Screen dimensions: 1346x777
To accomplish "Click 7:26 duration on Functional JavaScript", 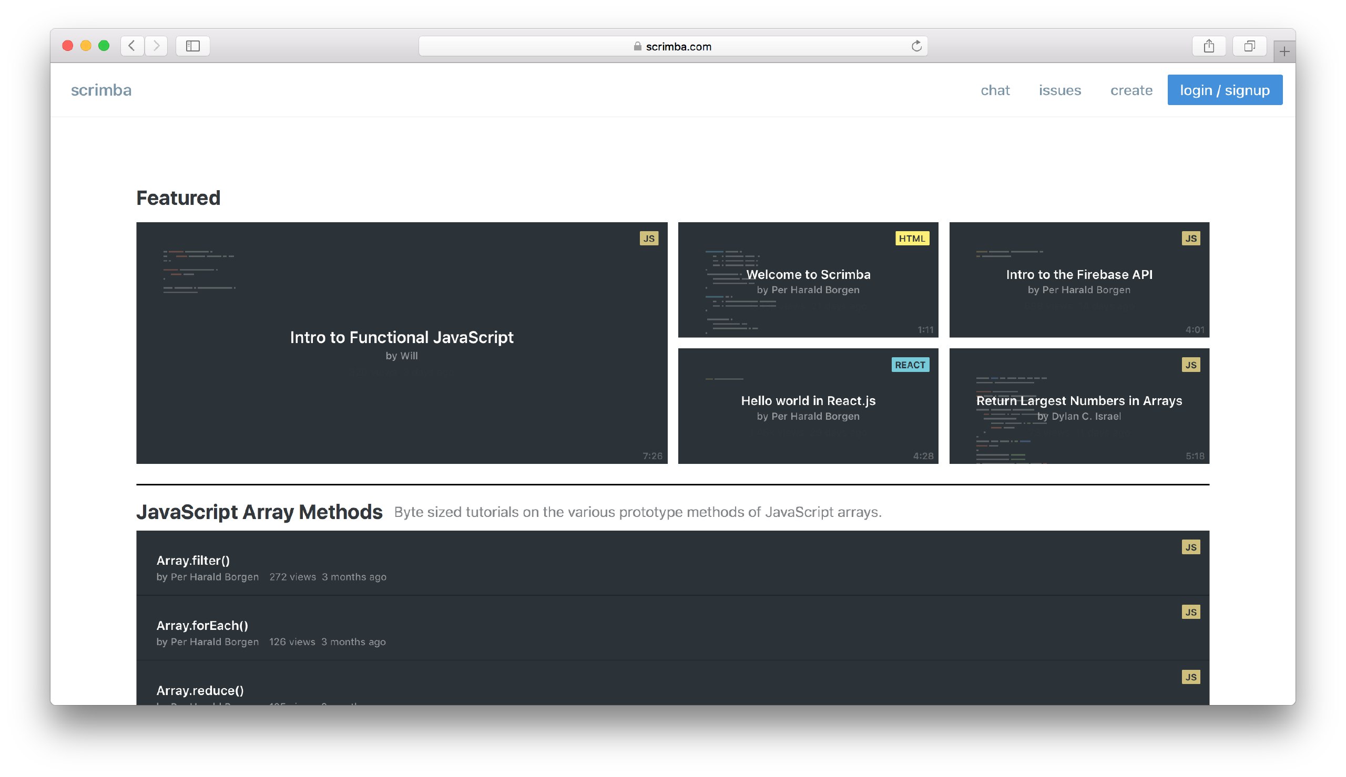I will 652,455.
